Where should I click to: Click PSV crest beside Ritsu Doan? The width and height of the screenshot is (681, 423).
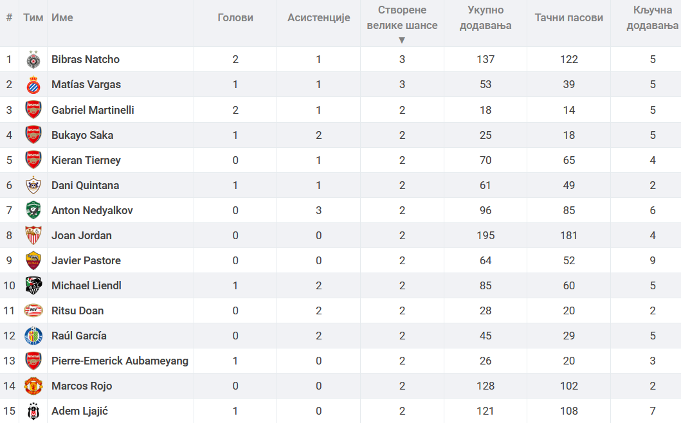(x=33, y=310)
